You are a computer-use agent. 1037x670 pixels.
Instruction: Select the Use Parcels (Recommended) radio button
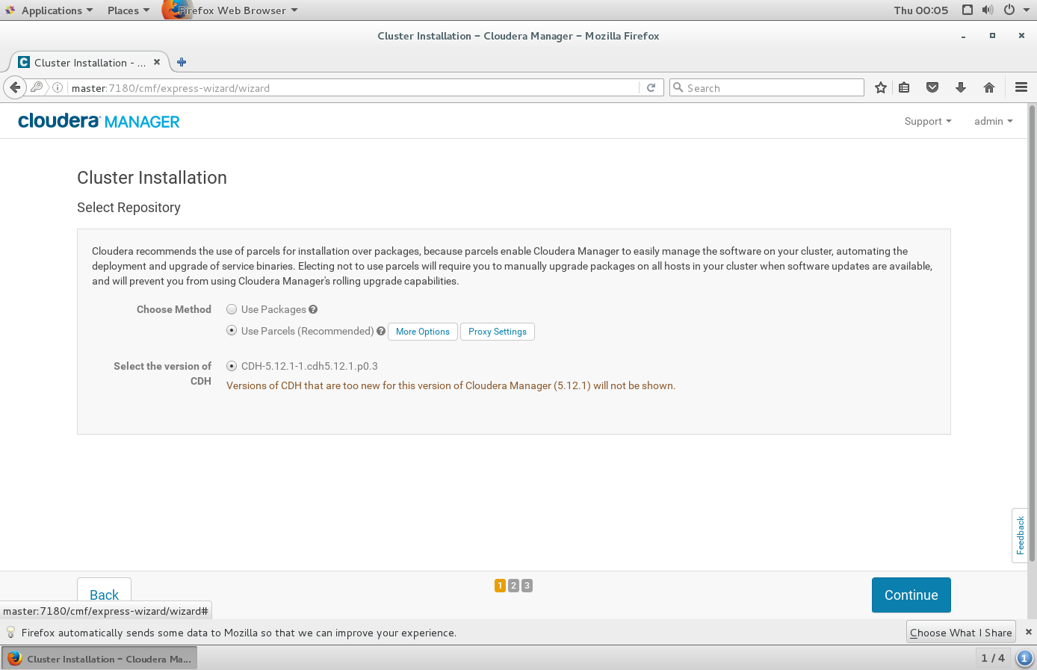click(x=232, y=330)
